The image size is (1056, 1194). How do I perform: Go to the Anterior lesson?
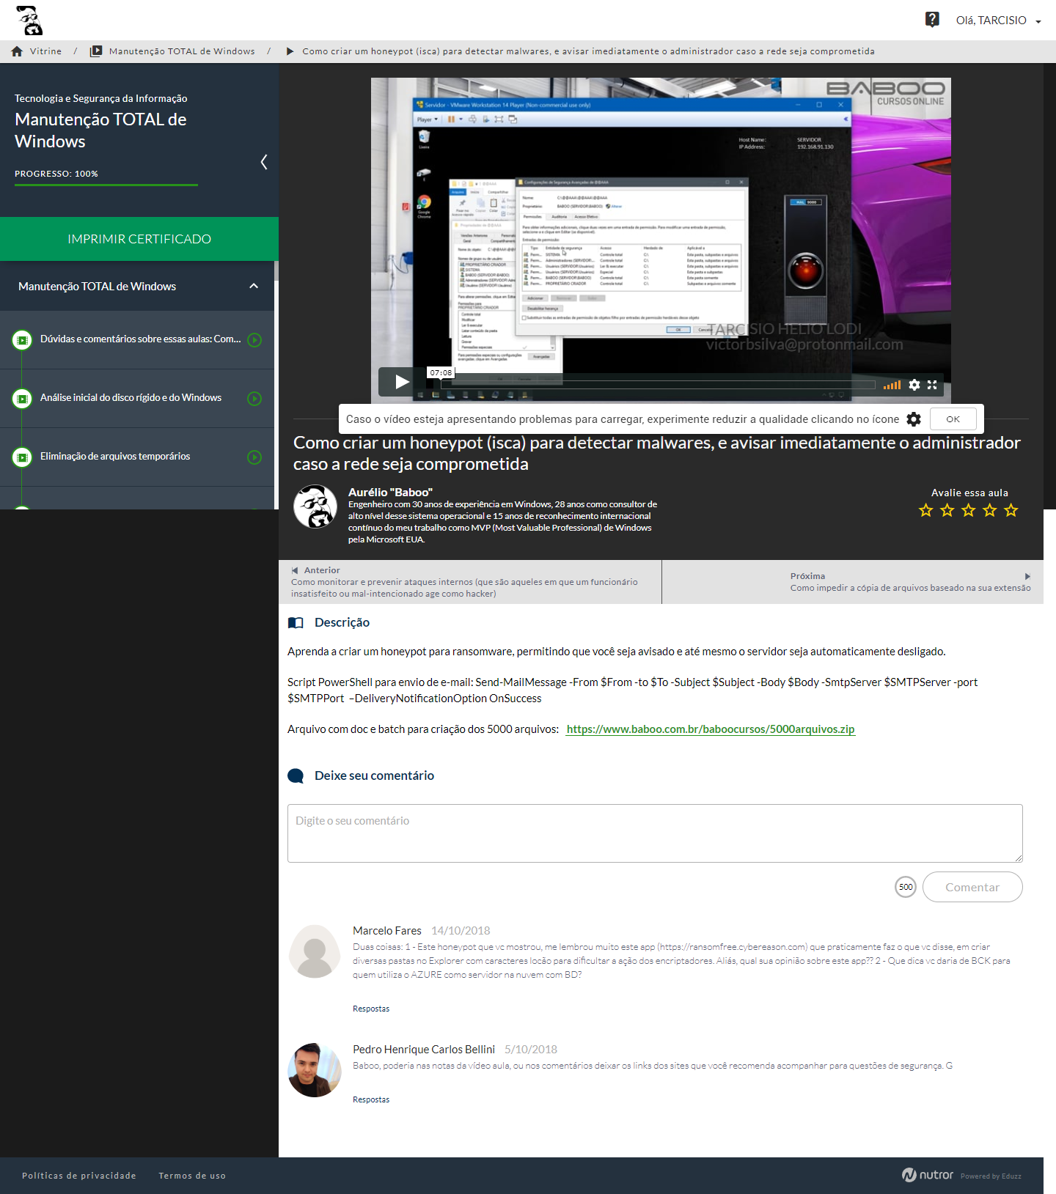(x=469, y=582)
